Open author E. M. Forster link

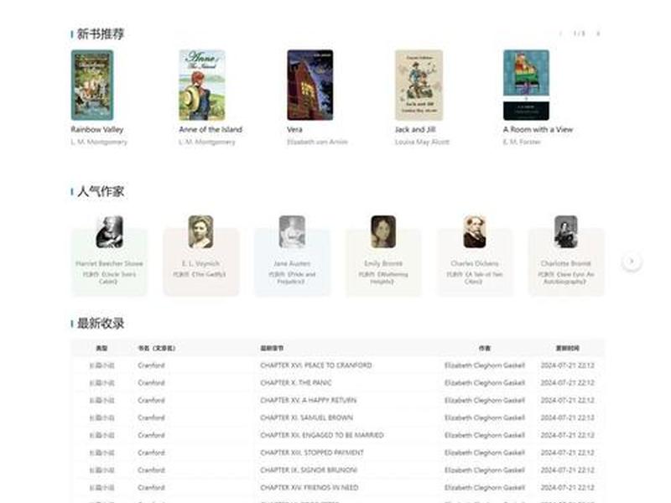[x=522, y=142]
